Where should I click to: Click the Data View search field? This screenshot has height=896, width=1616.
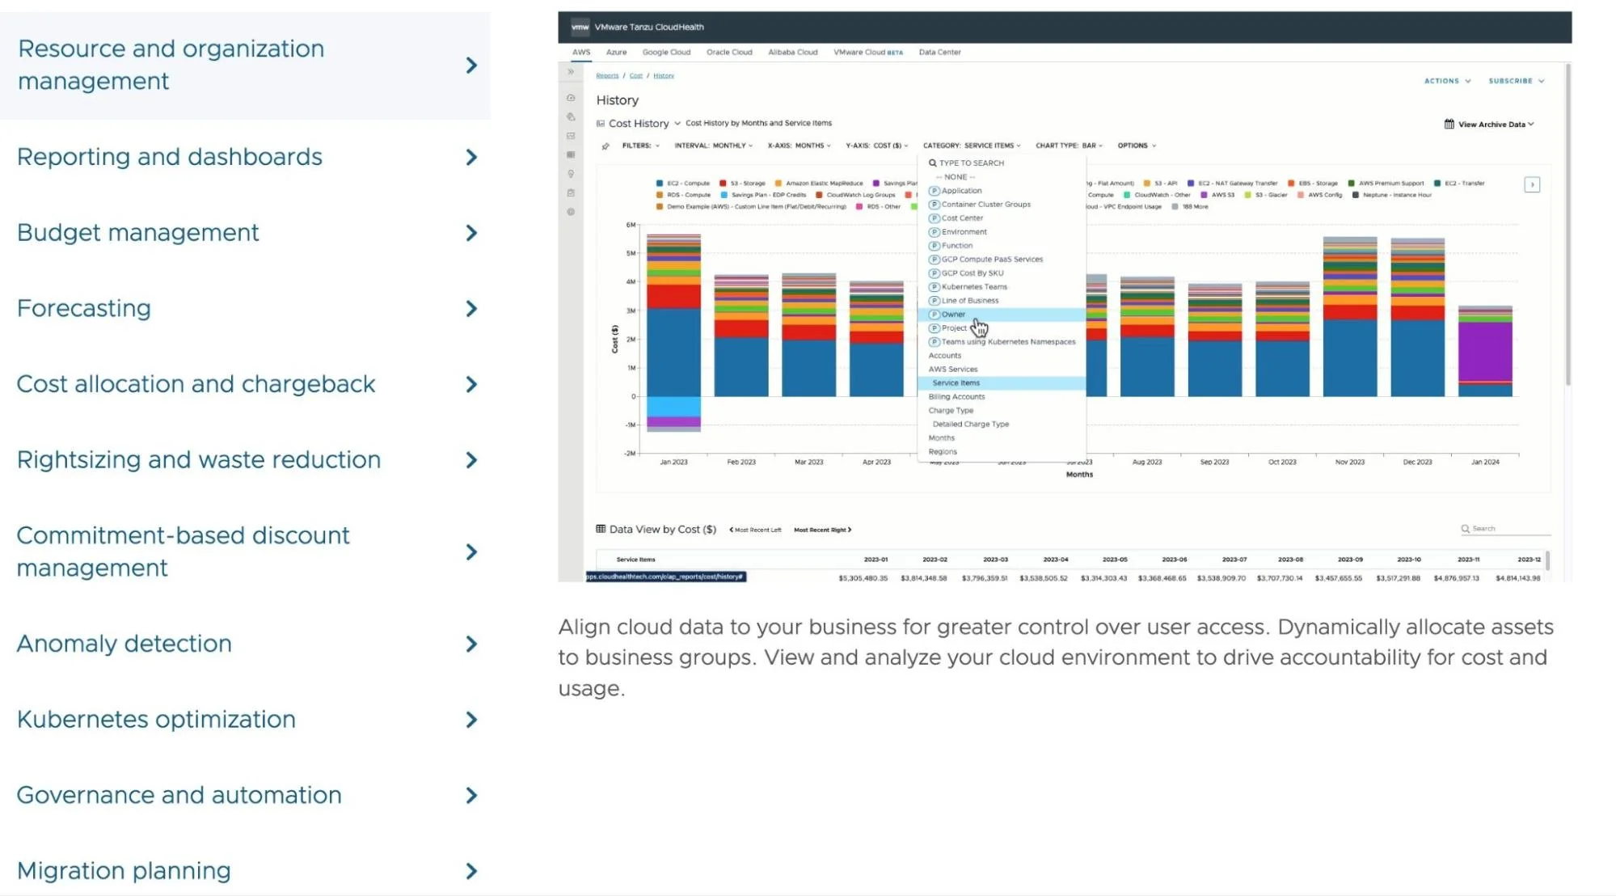(1505, 529)
